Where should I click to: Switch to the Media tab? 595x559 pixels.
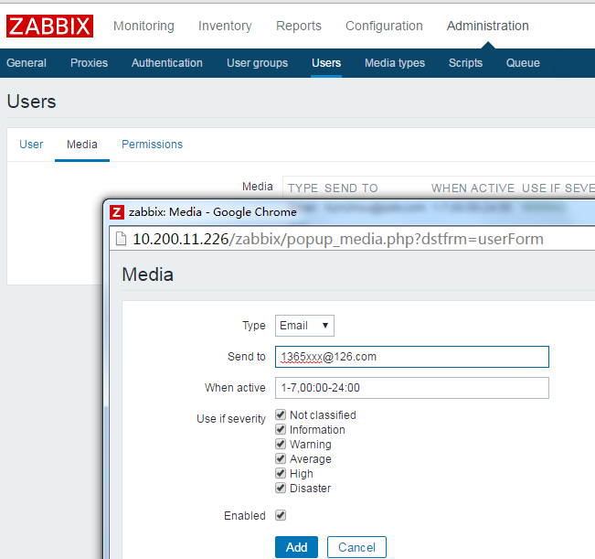click(x=82, y=145)
